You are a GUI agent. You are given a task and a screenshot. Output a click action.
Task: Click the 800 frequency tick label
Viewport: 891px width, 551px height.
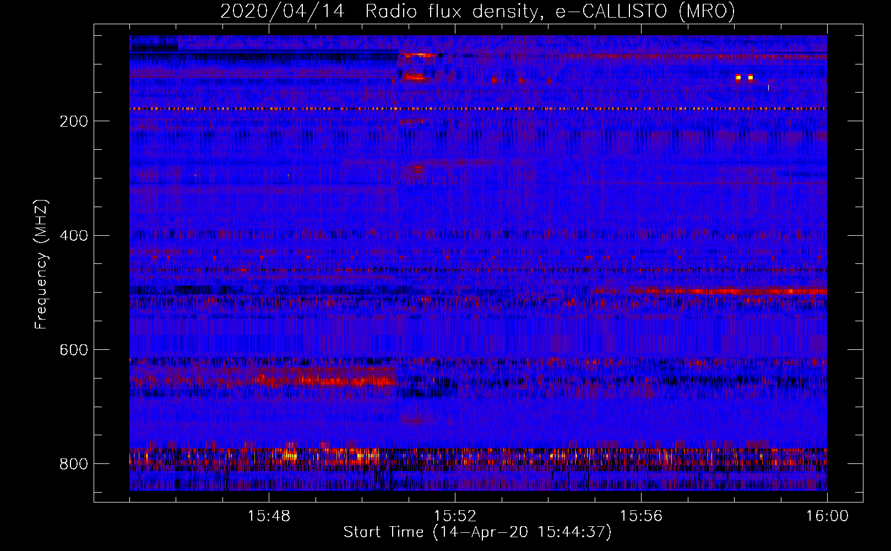74,464
